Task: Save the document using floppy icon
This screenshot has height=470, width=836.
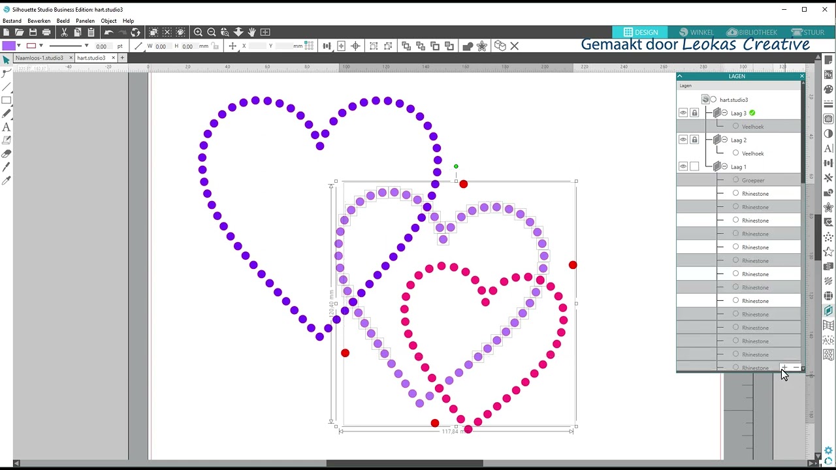Action: click(x=33, y=32)
